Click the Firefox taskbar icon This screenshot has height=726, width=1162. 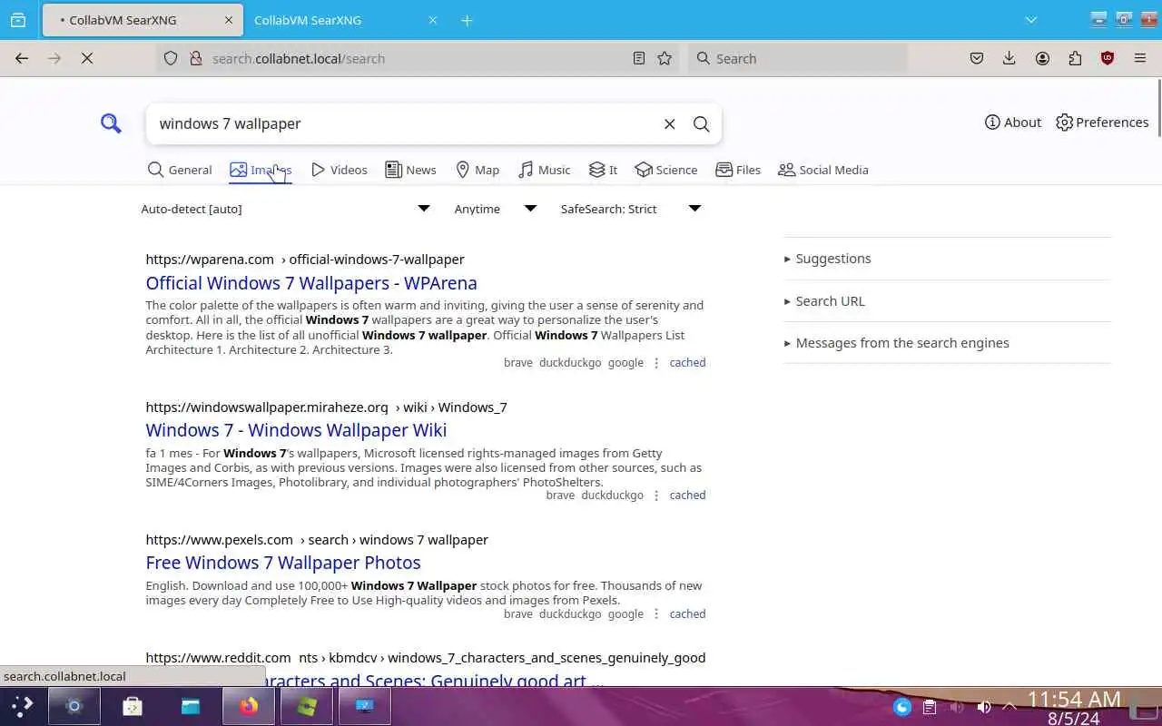pos(249,706)
